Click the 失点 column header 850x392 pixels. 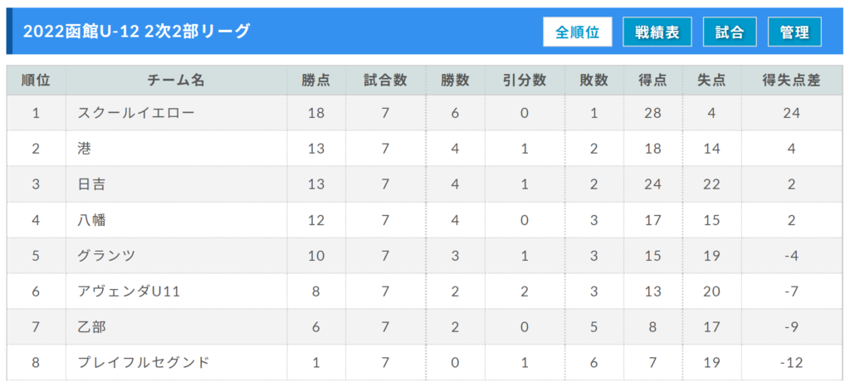tap(711, 81)
